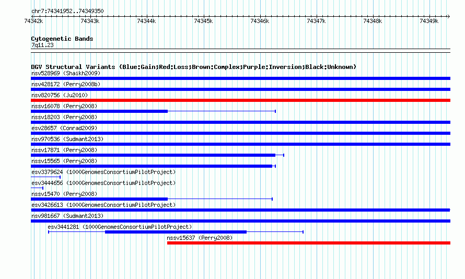Screen dimensions: 465x279
Task: Open esv28657 (Conrad2009) variant label
Action: pos(64,128)
